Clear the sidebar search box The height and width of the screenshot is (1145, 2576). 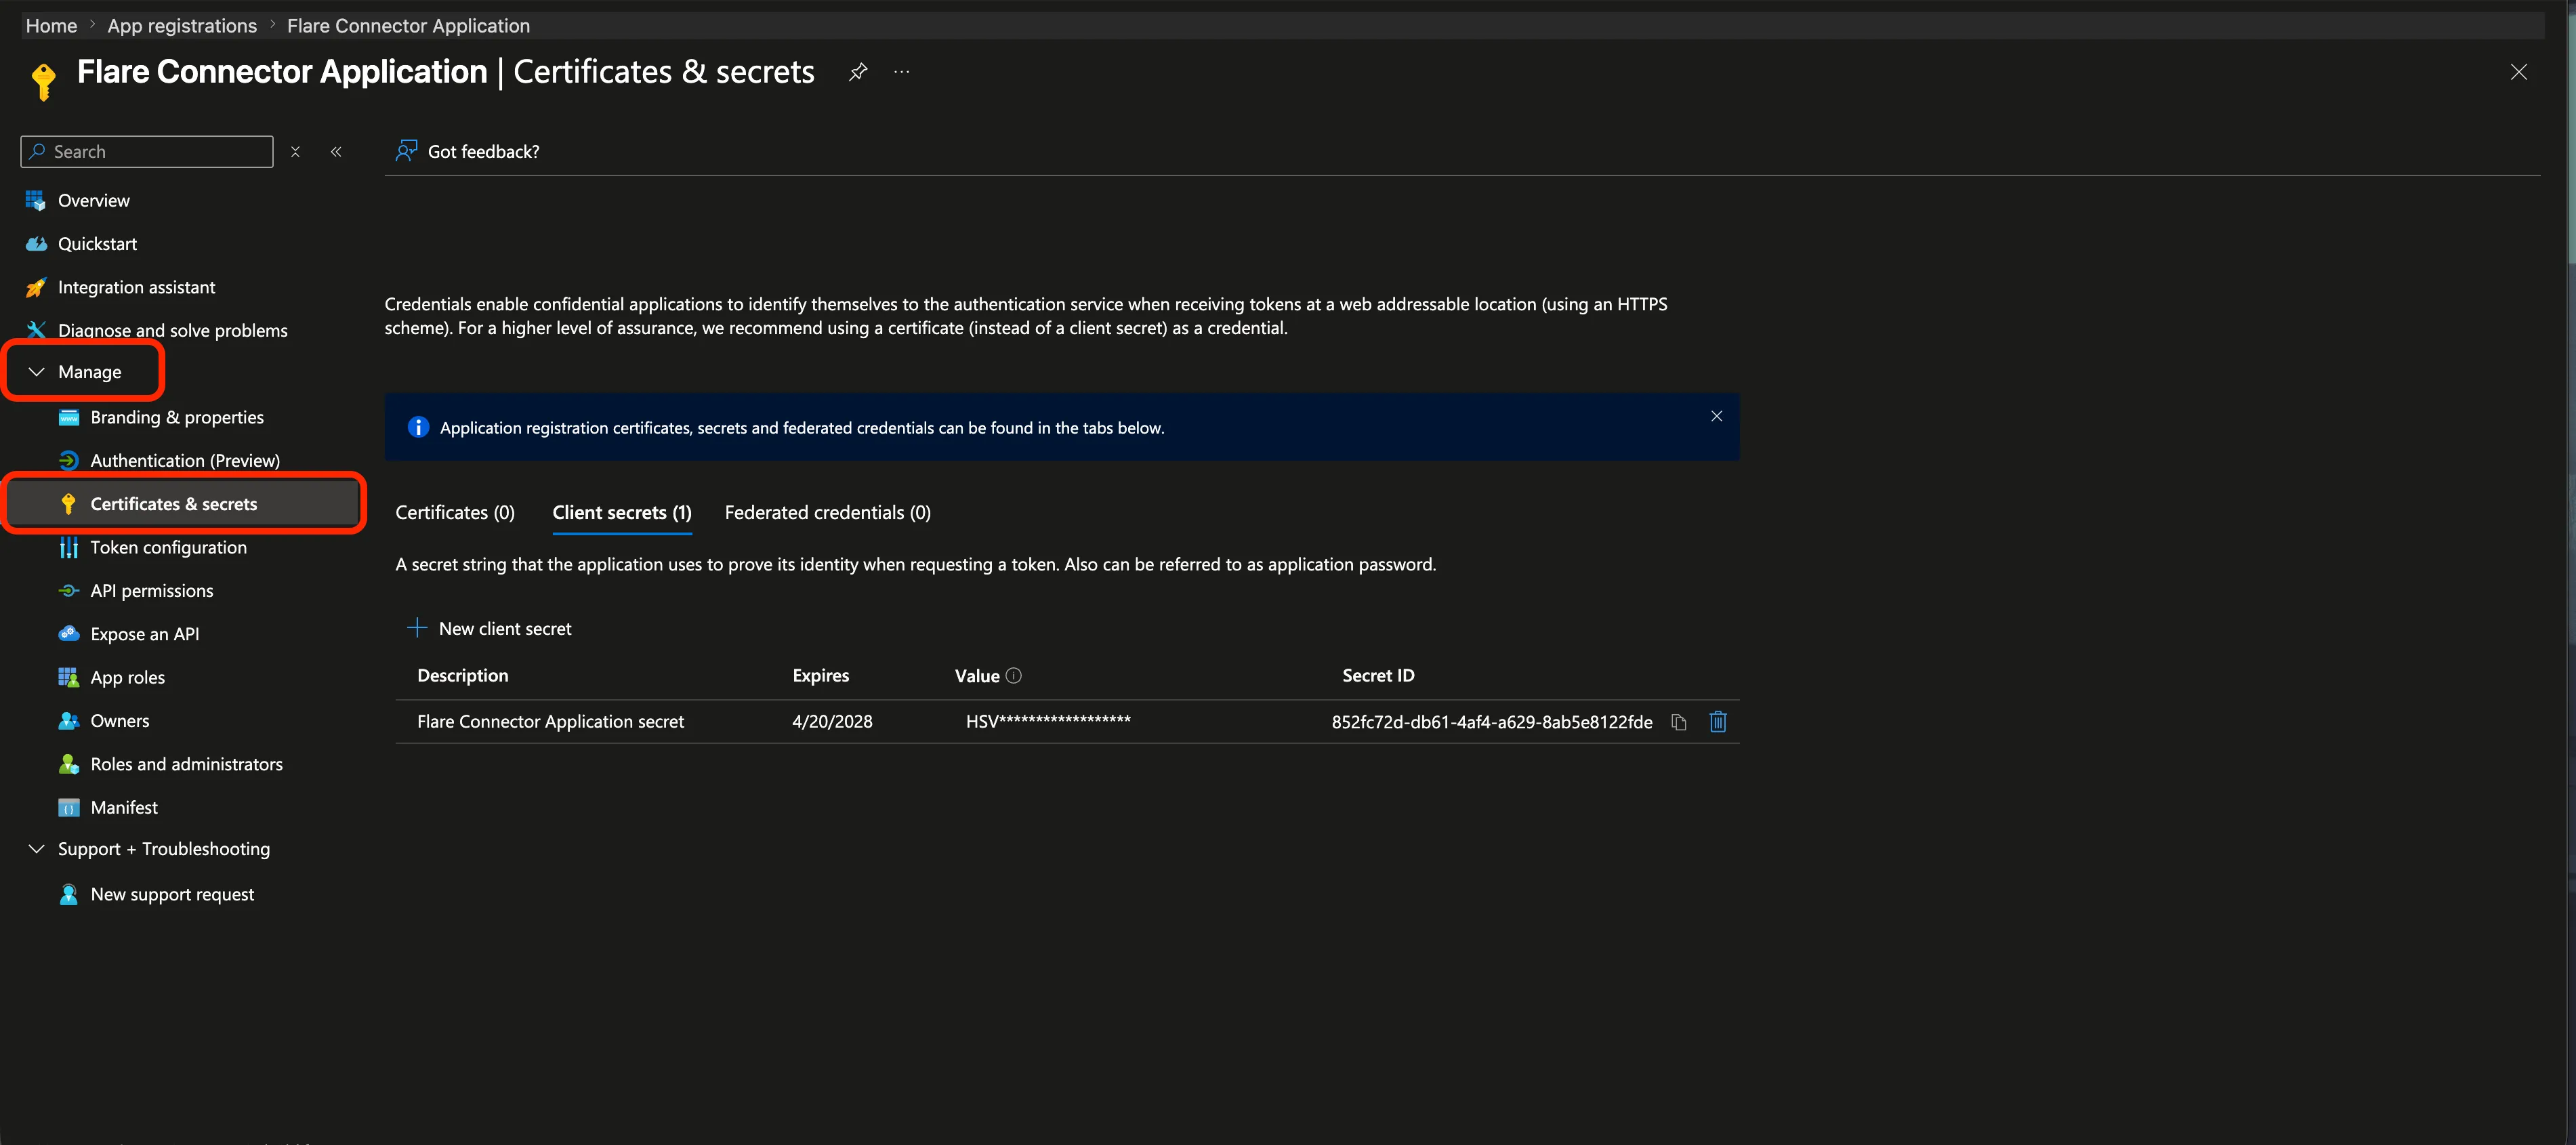(295, 152)
